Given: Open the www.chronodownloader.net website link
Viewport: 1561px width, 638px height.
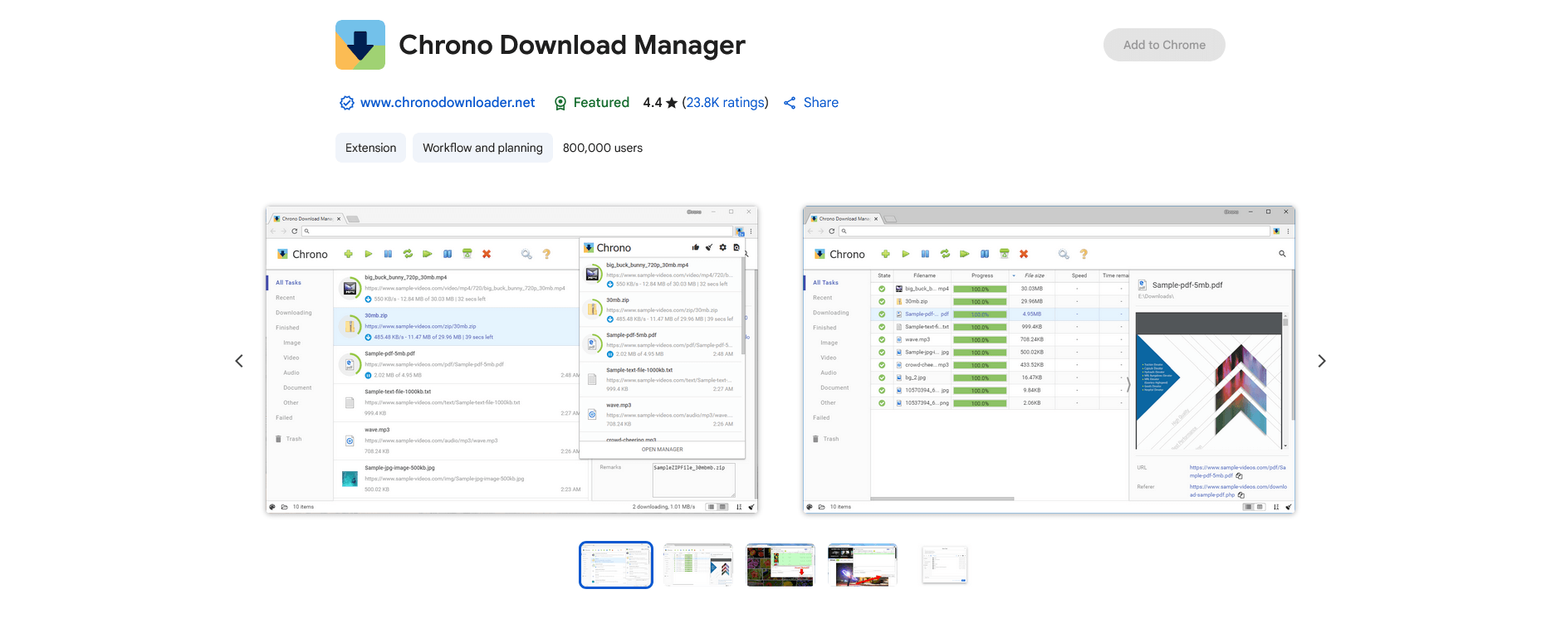Looking at the screenshot, I should pyautogui.click(x=448, y=103).
